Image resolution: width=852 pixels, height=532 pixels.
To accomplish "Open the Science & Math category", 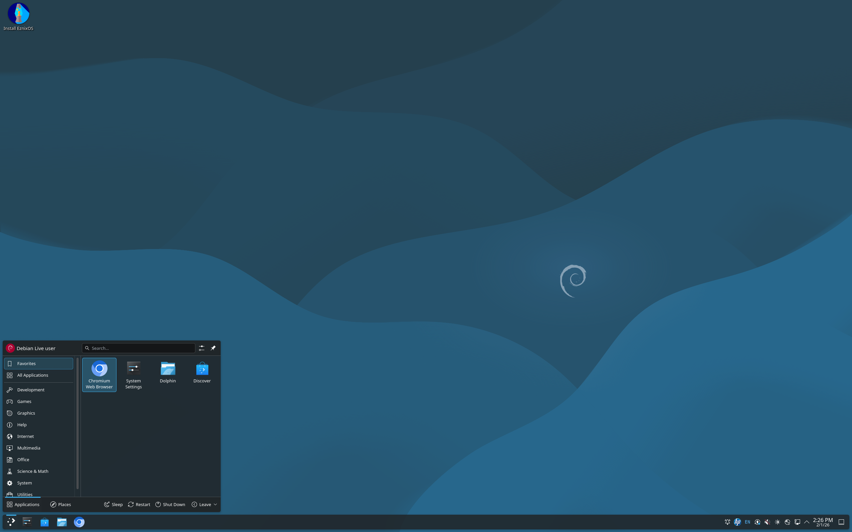I will (x=38, y=471).
